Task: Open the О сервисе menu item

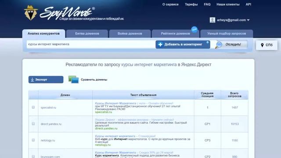Action: click(170, 4)
